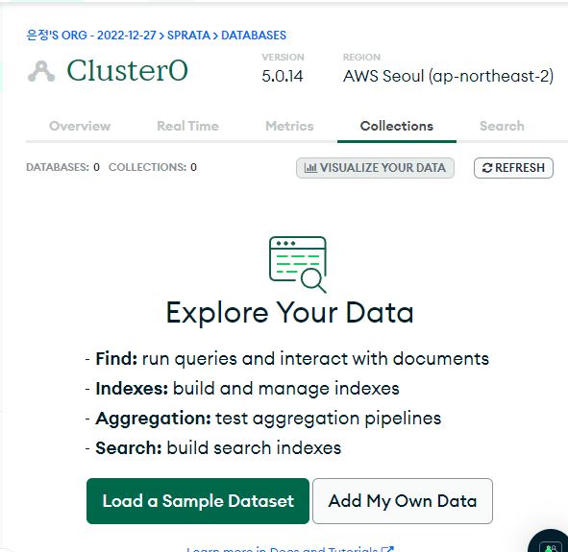The height and width of the screenshot is (552, 568).
Task: Click the Explore Your Data heading
Action: tap(289, 313)
